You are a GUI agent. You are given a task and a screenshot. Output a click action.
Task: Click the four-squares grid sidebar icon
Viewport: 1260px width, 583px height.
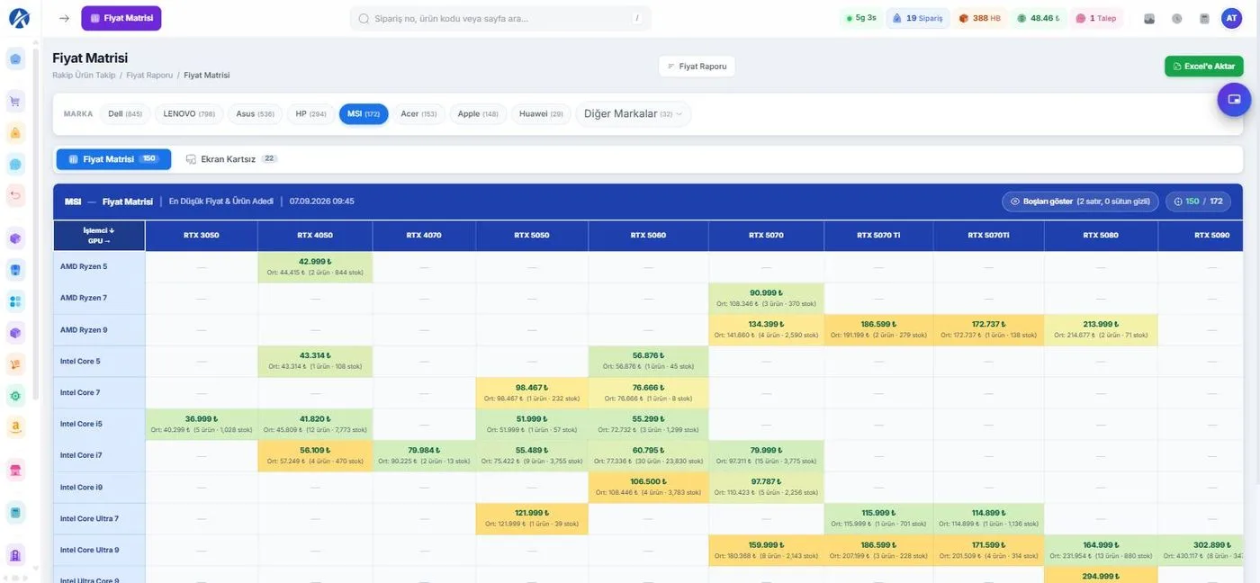[x=15, y=301]
